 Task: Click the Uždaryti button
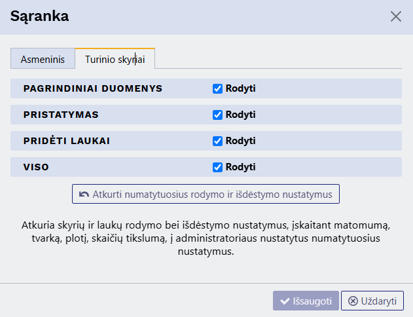point(372,301)
